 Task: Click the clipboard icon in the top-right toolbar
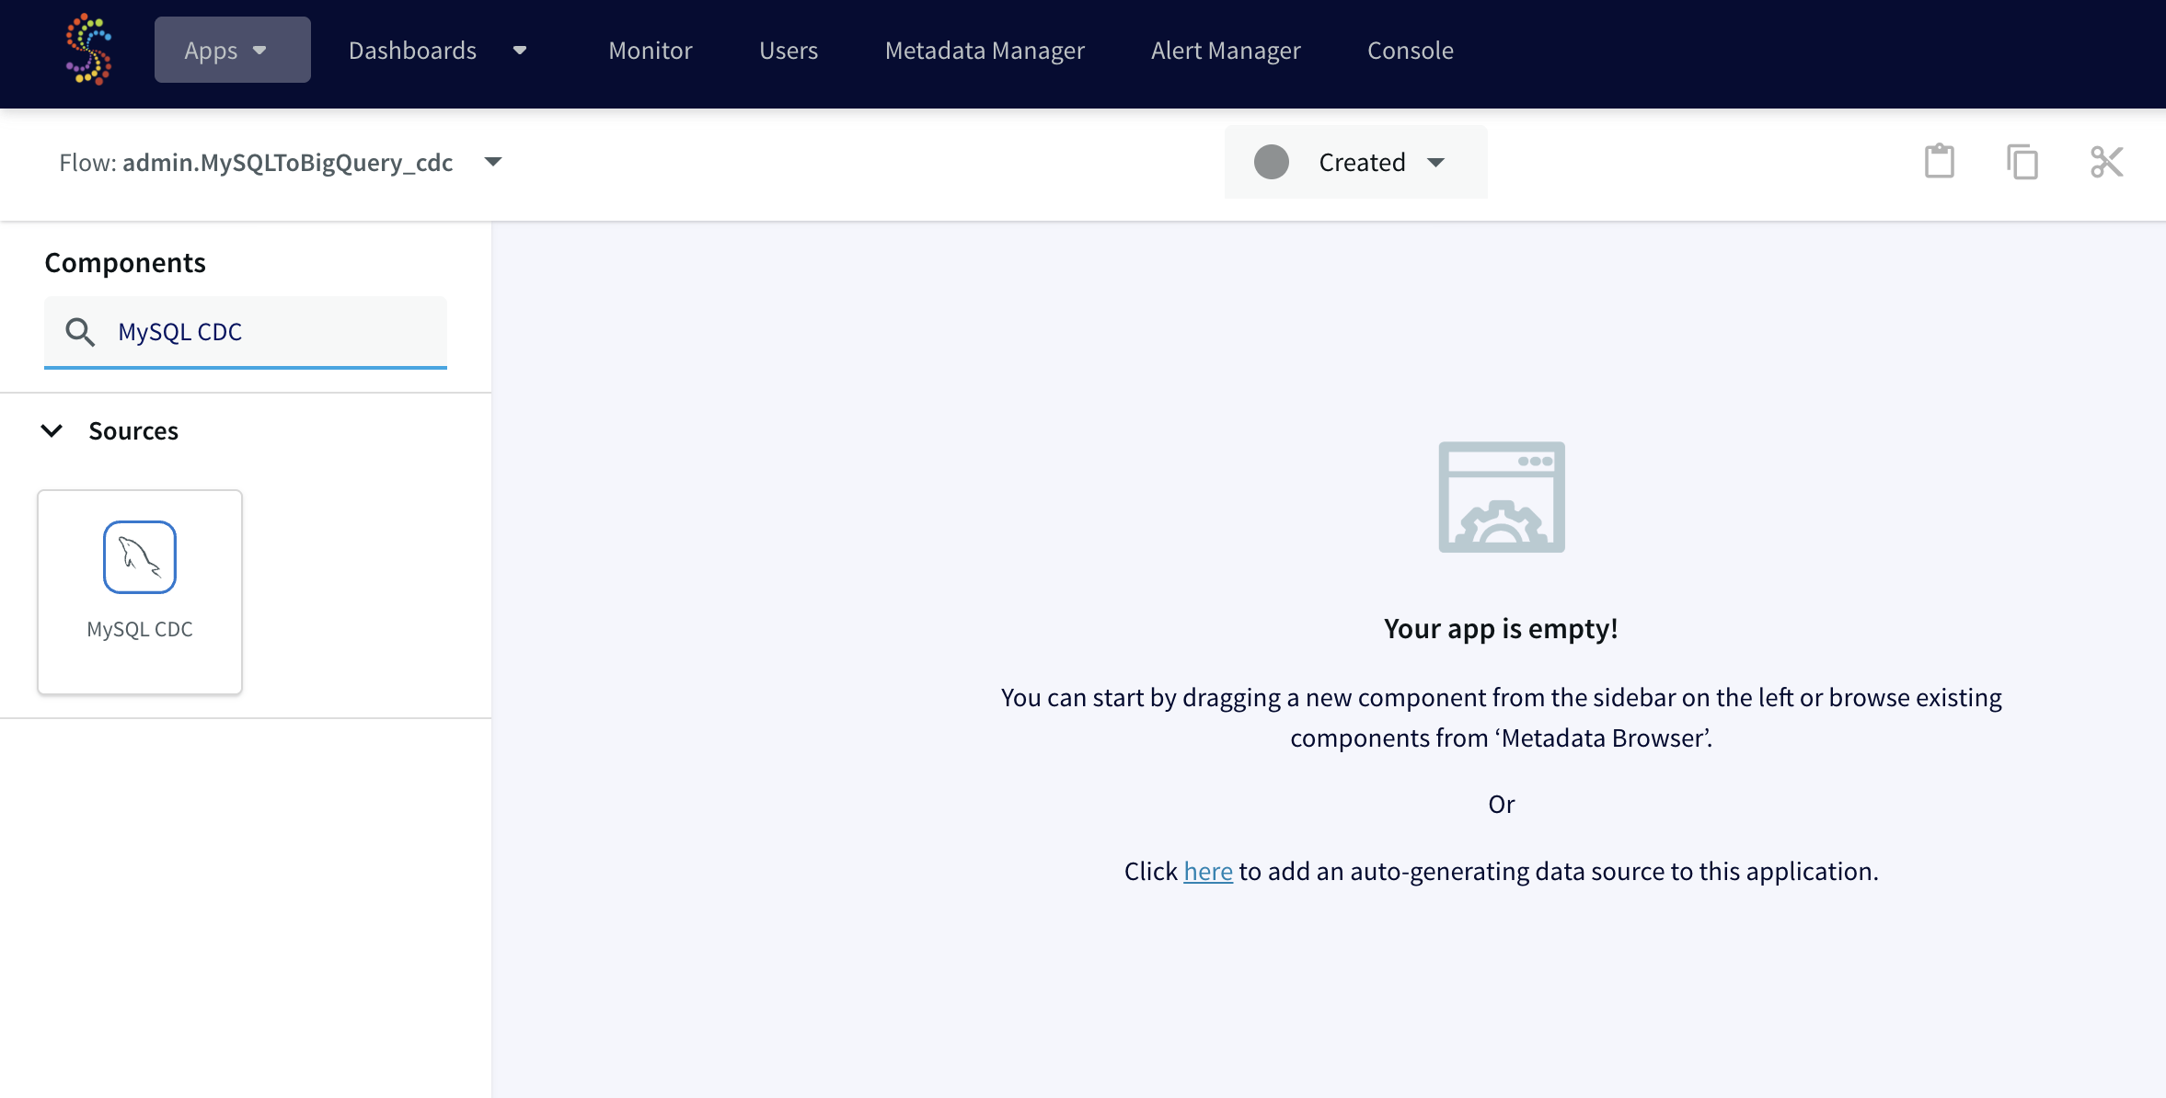[x=1938, y=161]
